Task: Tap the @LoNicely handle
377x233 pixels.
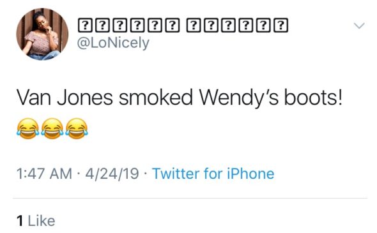Action: coord(113,43)
